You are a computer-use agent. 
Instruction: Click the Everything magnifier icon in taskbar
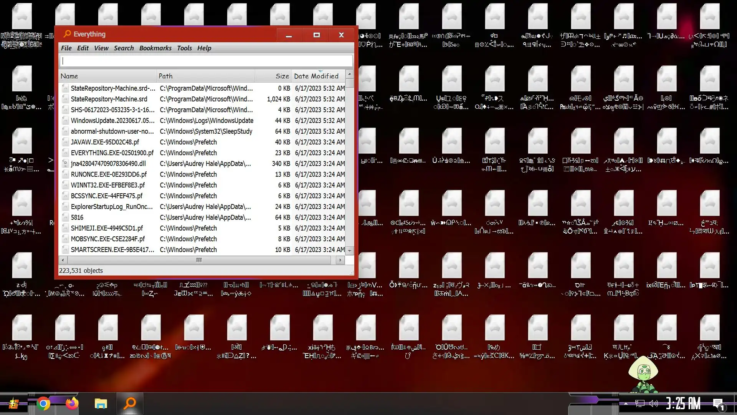(130, 403)
